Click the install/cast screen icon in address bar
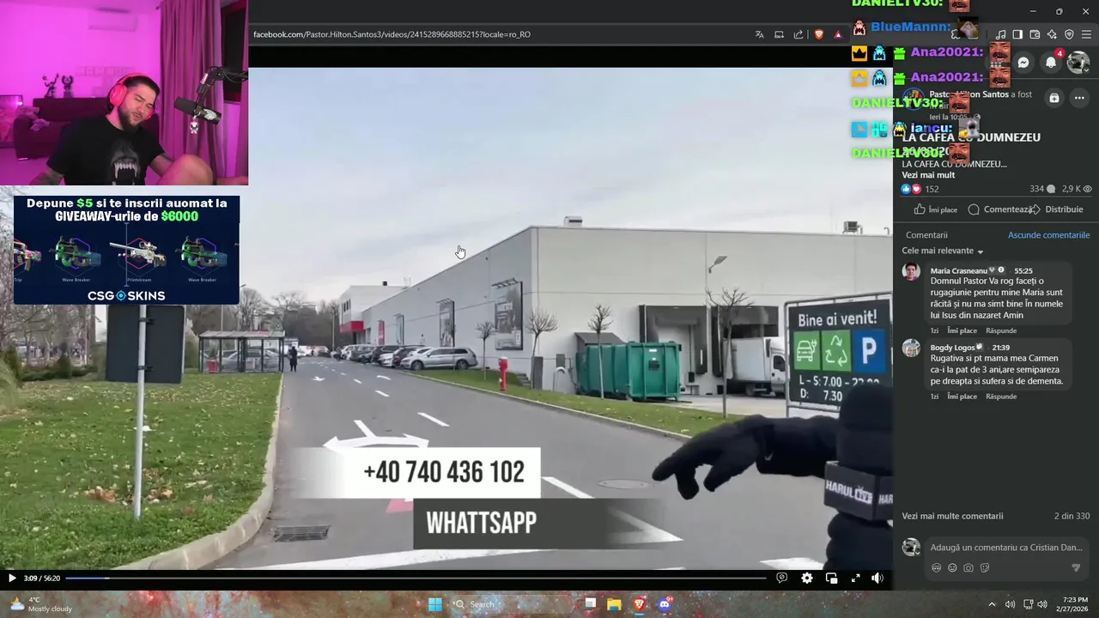The width and height of the screenshot is (1099, 618). 779,34
